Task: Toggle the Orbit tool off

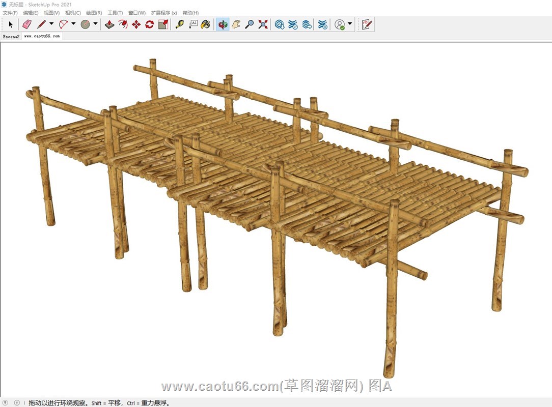Action: point(223,24)
